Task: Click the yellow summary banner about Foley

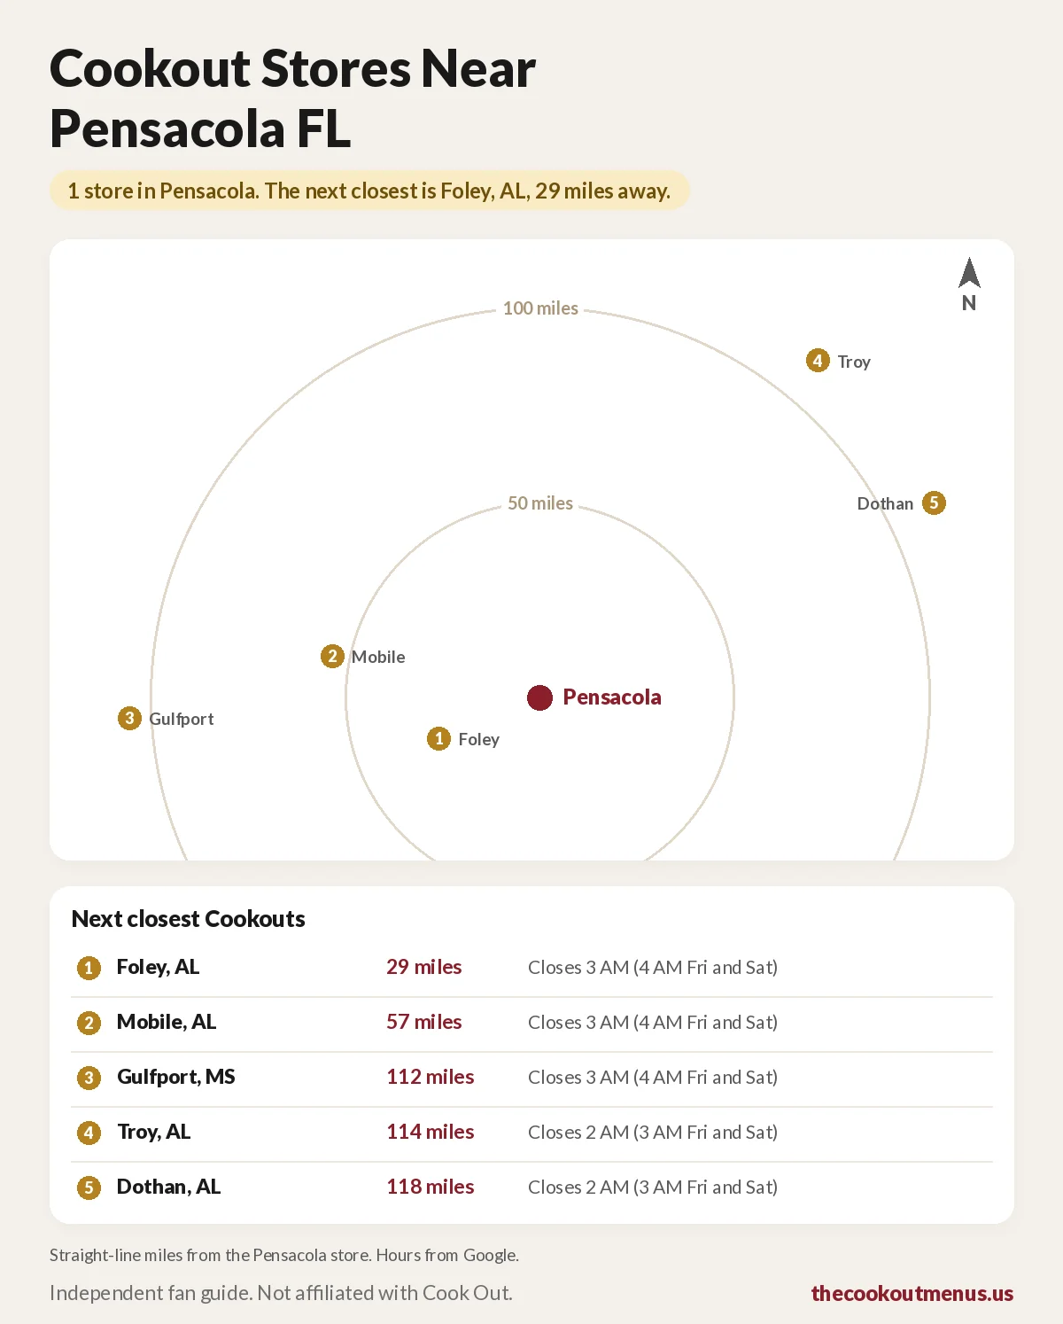Action: 369,191
